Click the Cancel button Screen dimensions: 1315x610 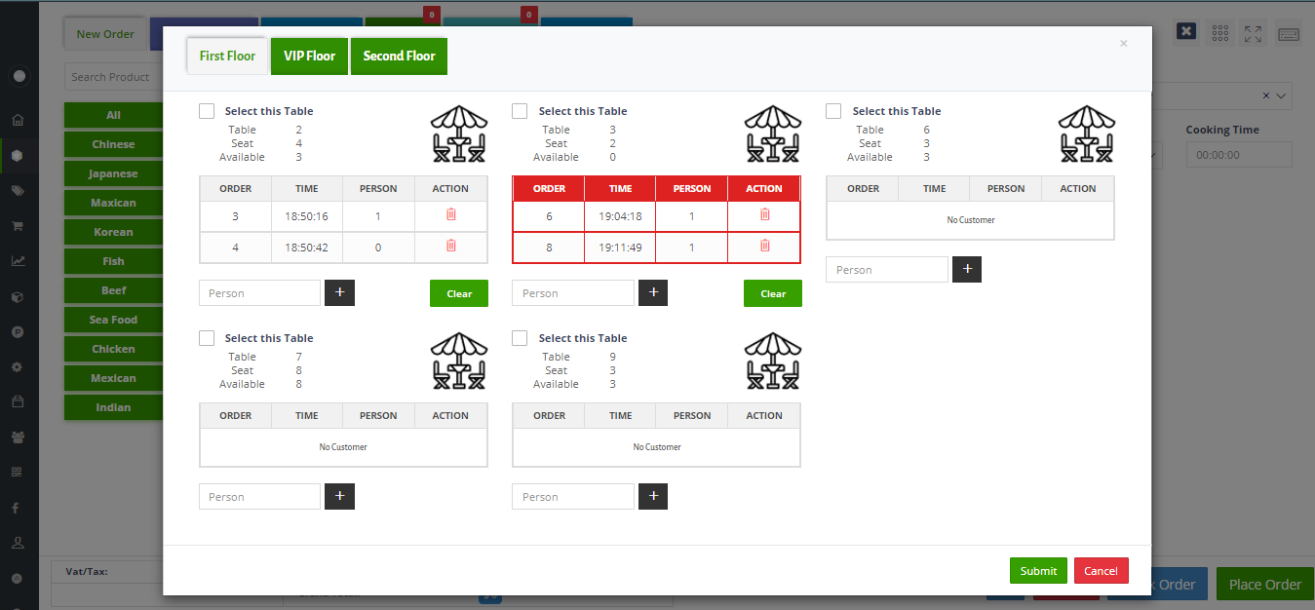click(x=1101, y=571)
